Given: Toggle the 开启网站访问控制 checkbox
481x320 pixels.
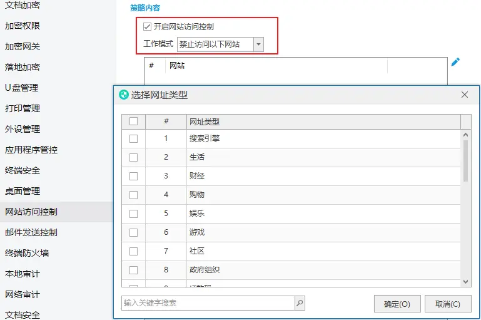Looking at the screenshot, I should click(147, 27).
